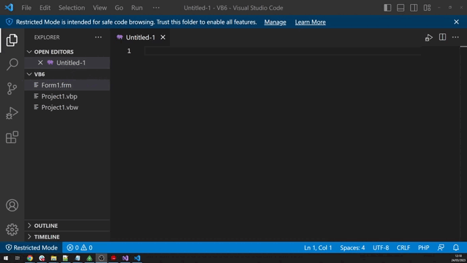Open Project1.vbp in the explorer
467x263 pixels.
pos(67,96)
